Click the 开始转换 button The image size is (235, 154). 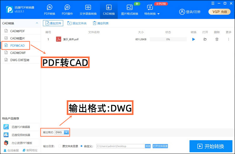click(x=211, y=146)
